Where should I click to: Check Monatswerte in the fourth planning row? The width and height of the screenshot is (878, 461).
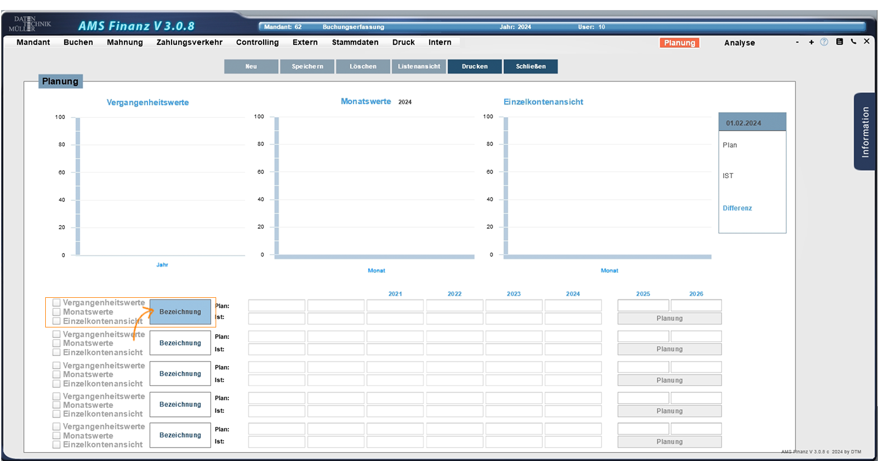click(56, 405)
